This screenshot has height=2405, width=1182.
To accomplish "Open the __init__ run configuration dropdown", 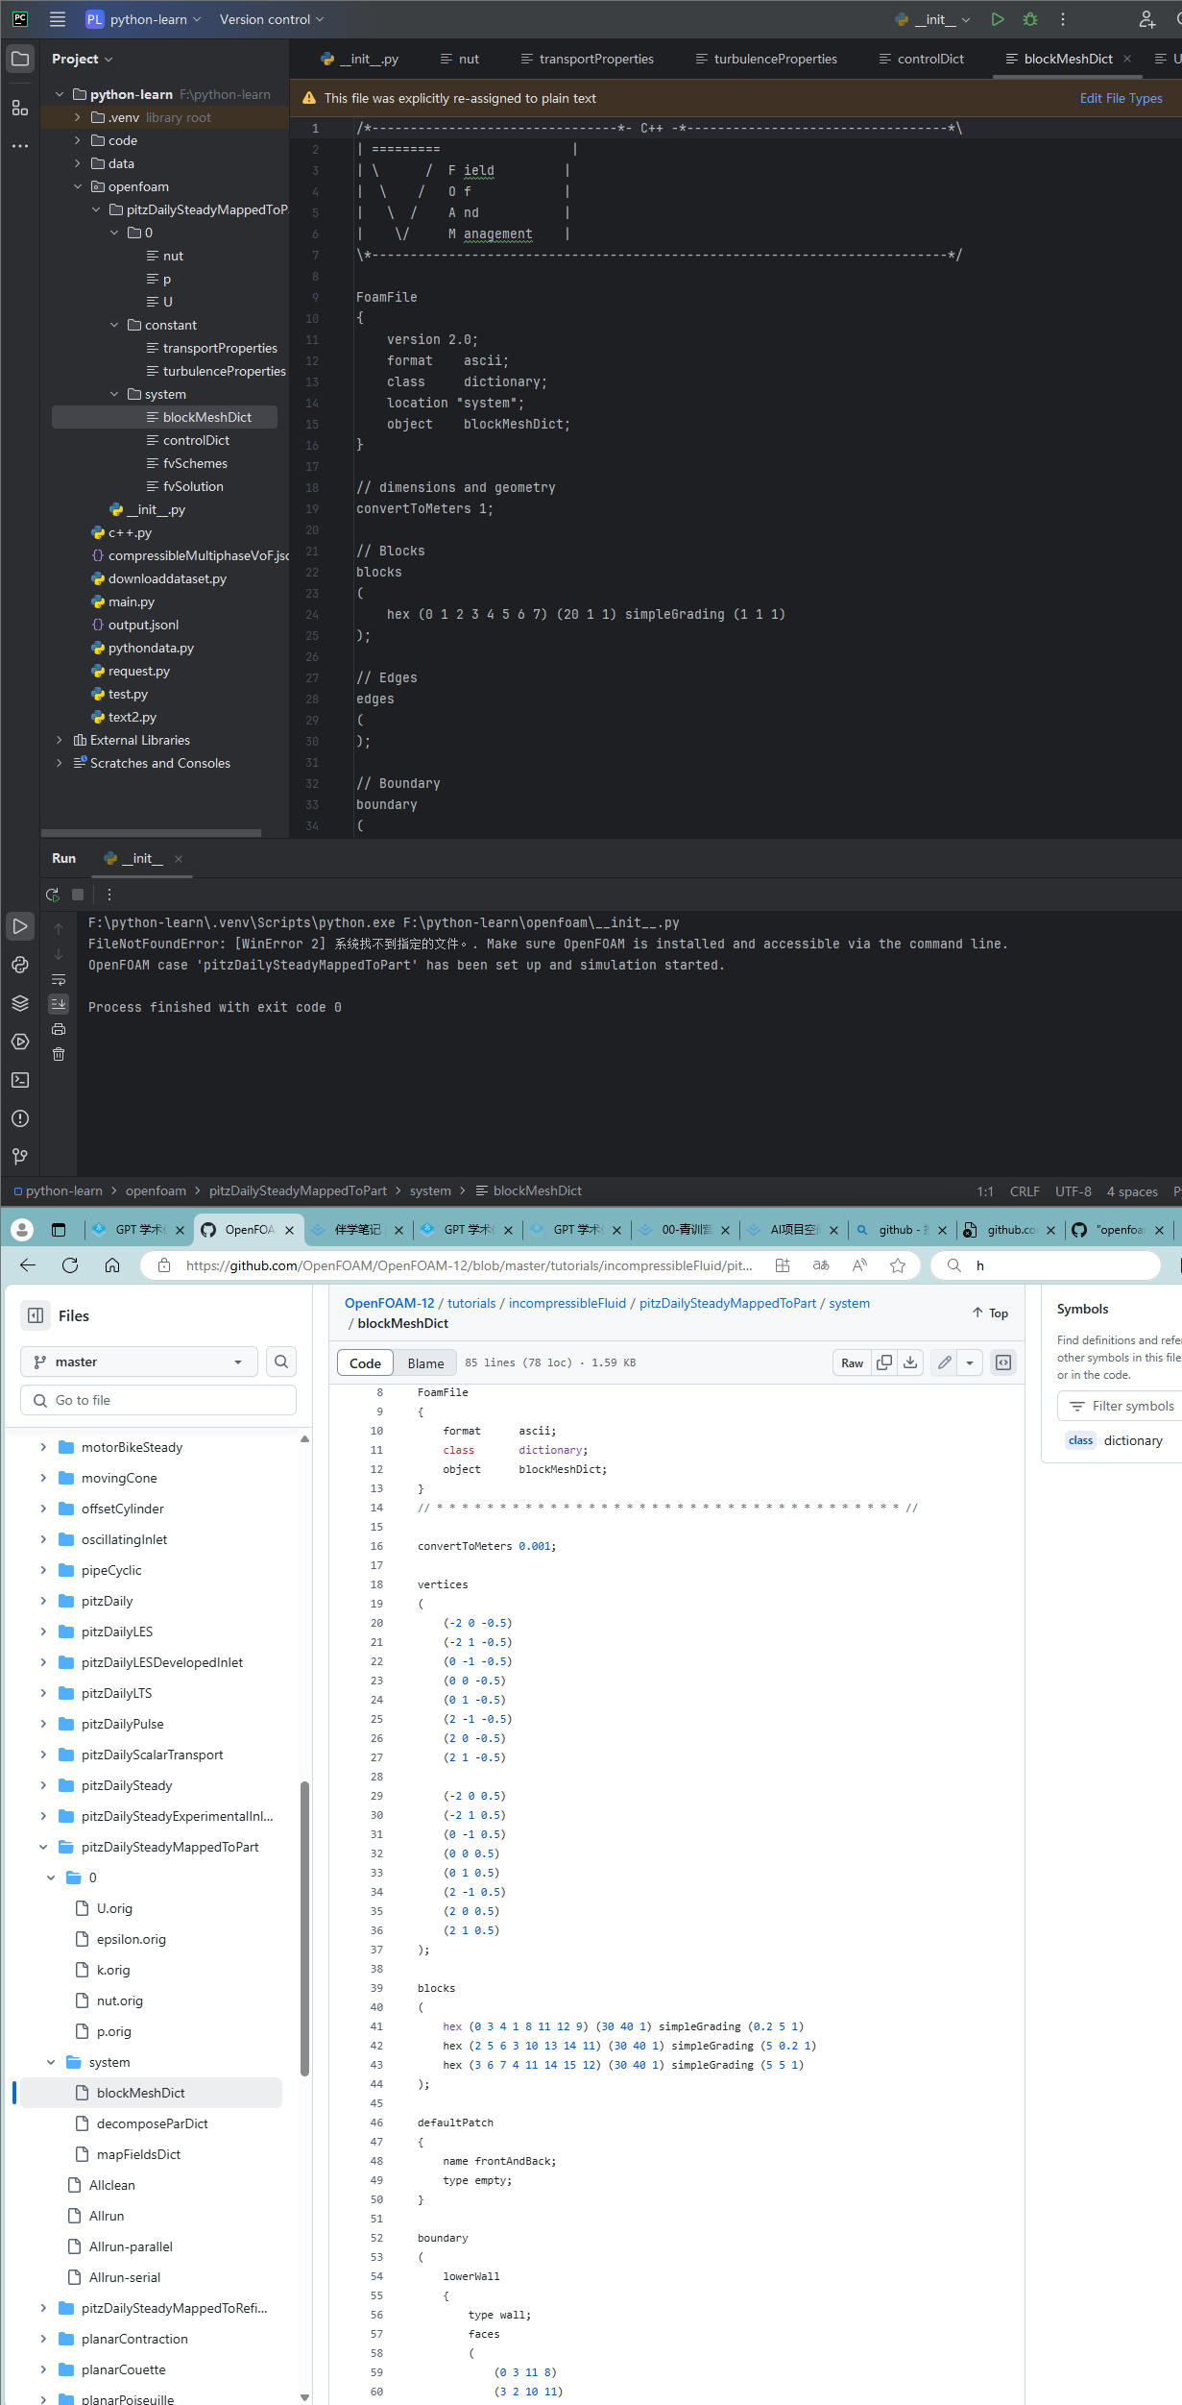I will point(932,19).
